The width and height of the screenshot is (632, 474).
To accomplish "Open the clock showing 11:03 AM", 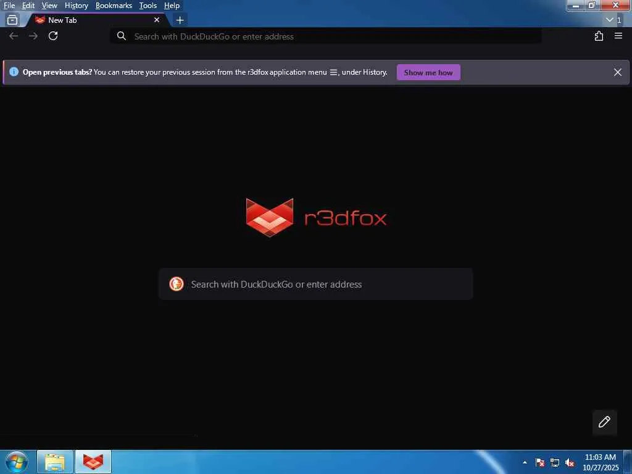I will coord(601,462).
